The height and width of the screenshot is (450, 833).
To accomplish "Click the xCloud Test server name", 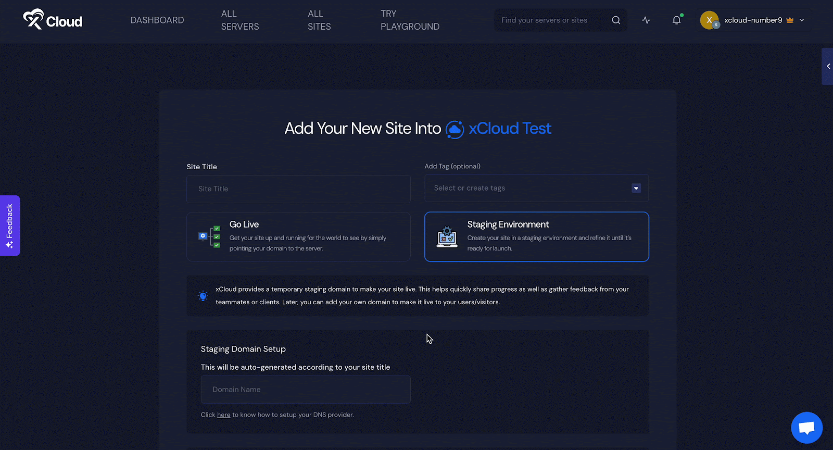I will pyautogui.click(x=510, y=129).
